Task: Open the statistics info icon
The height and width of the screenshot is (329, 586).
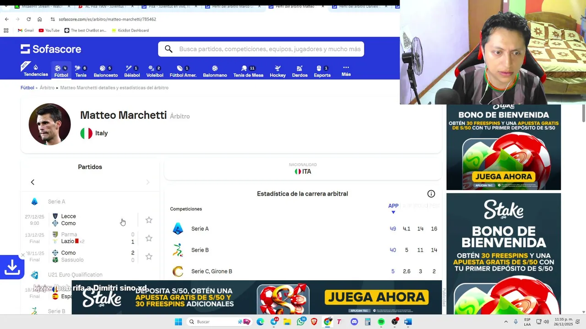Action: [x=431, y=194]
